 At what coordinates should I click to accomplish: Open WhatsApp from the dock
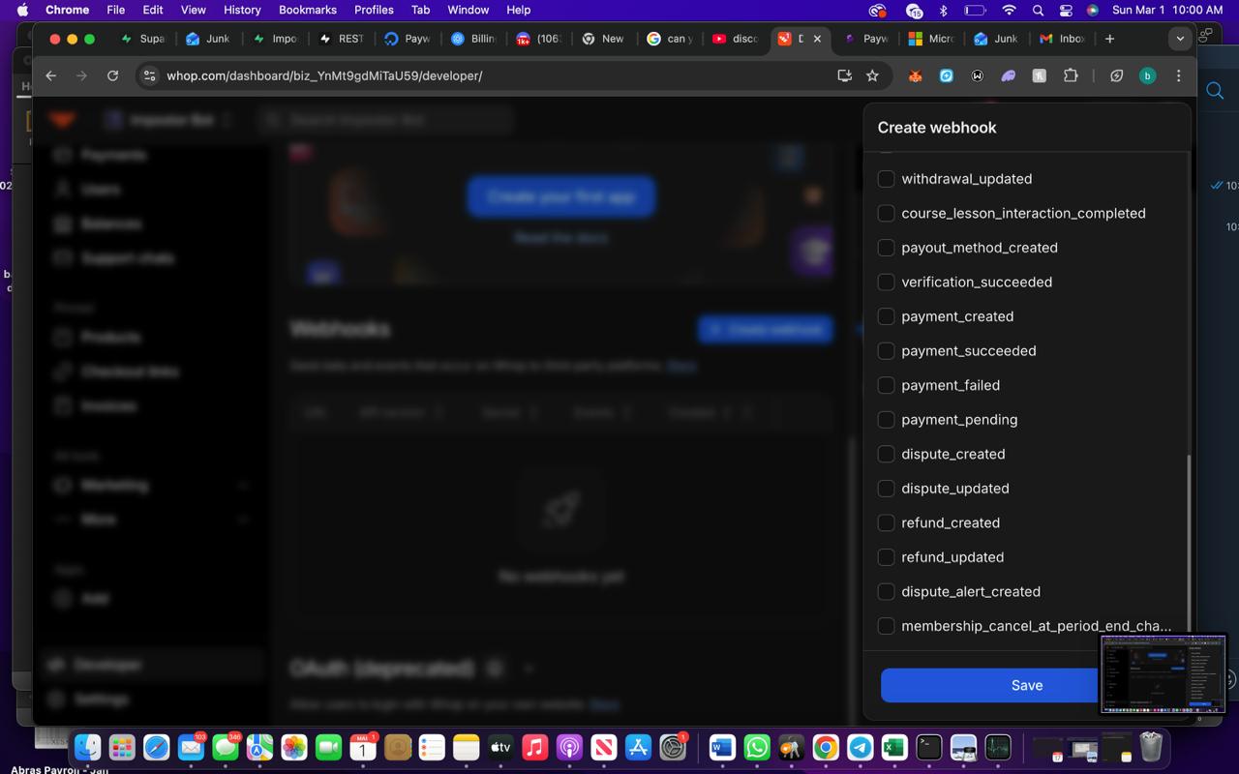click(757, 747)
